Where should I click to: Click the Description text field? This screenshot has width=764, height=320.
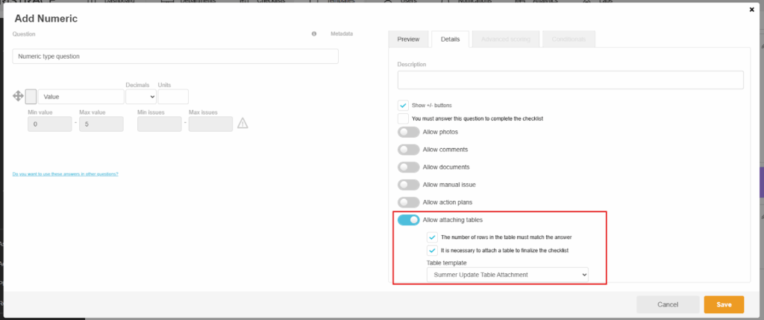point(570,80)
